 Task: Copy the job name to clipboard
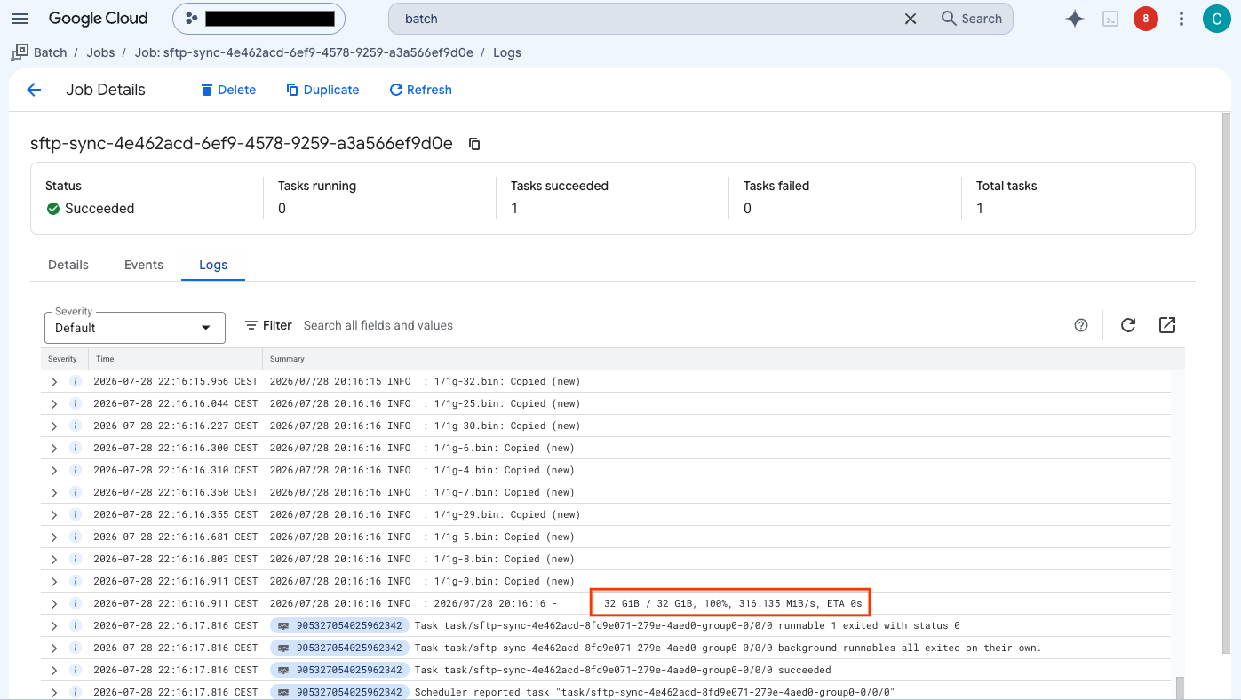point(474,144)
